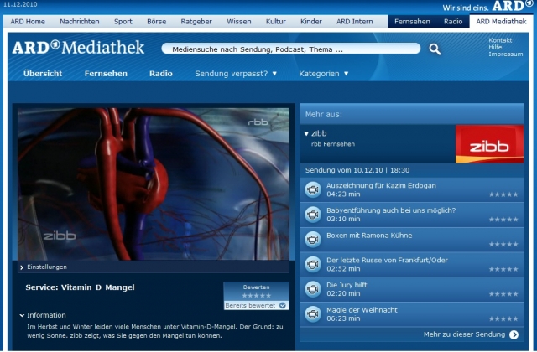Open clip Auszeichnung für Kazim Erdogan

[381, 185]
